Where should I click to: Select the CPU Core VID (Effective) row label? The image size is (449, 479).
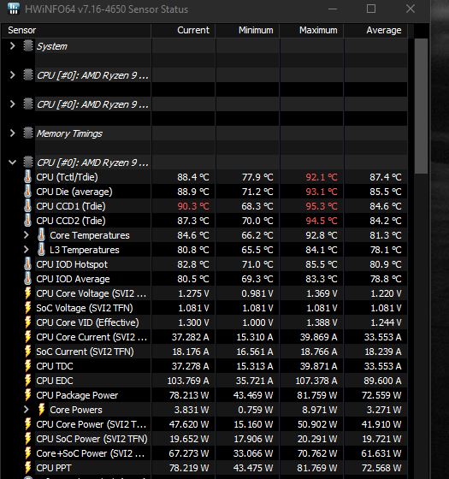(87, 322)
